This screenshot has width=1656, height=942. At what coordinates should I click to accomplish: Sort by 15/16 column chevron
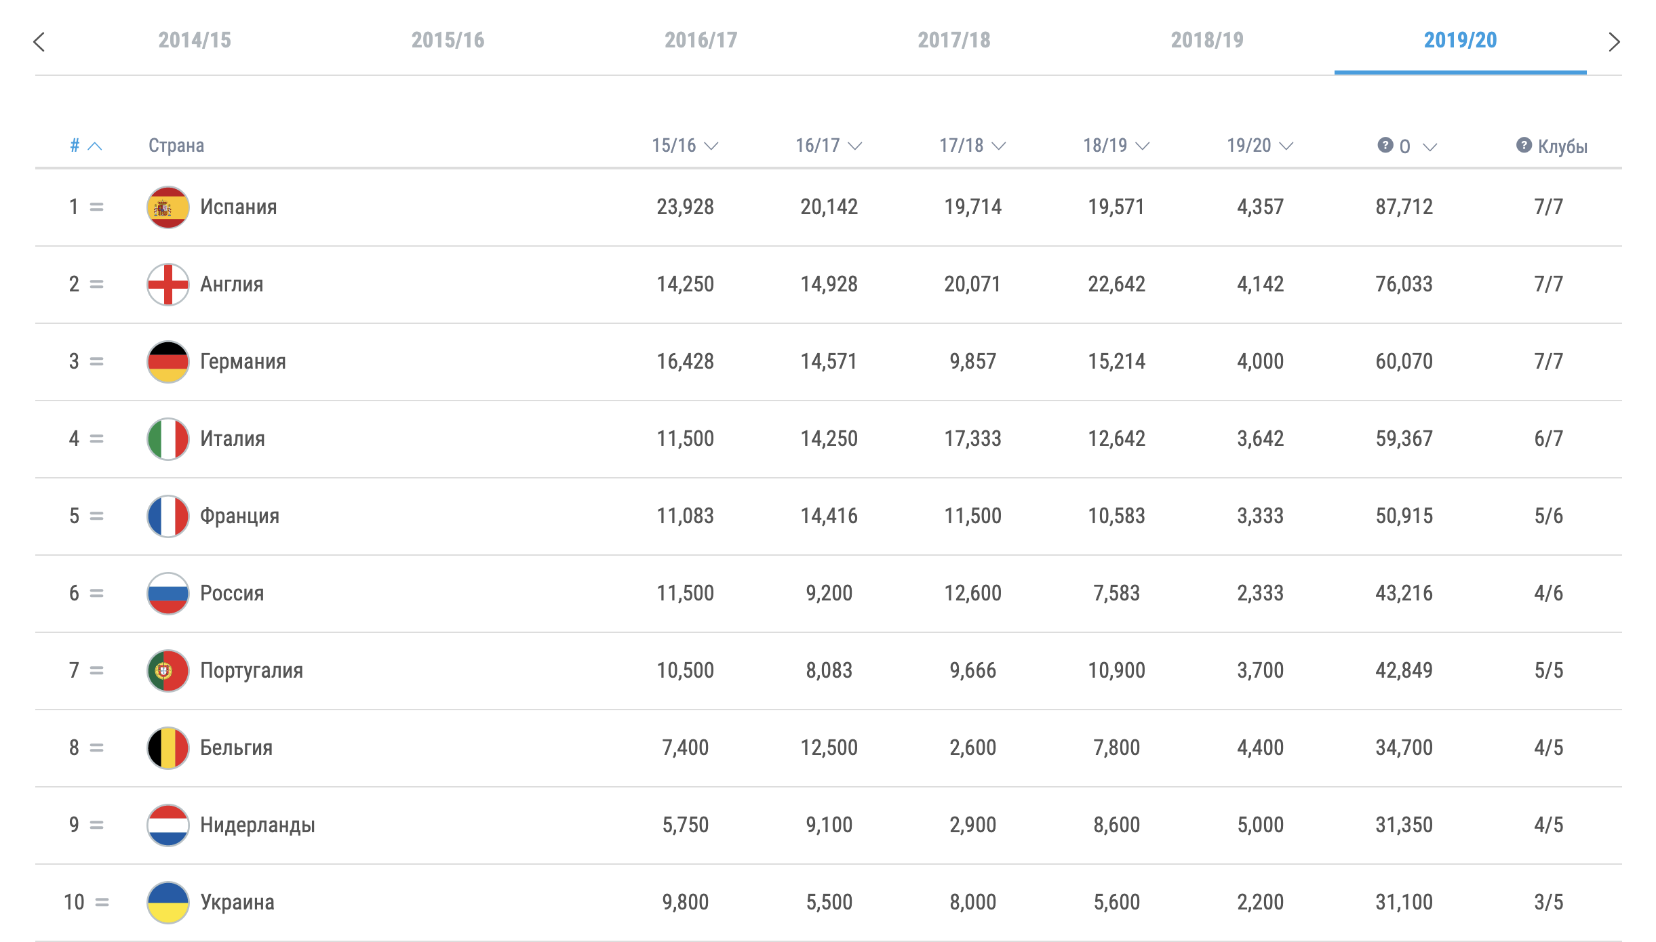(x=711, y=146)
